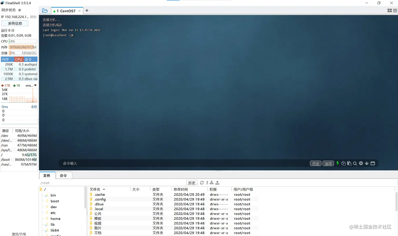Open file path 历史 history button

pyautogui.click(x=192, y=183)
